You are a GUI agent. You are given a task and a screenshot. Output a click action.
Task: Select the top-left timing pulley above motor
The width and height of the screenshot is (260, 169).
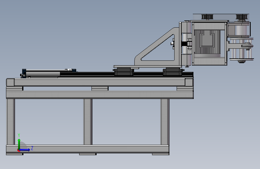207,17
